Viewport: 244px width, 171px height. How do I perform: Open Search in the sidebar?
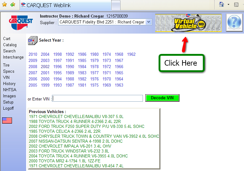click(x=9, y=51)
